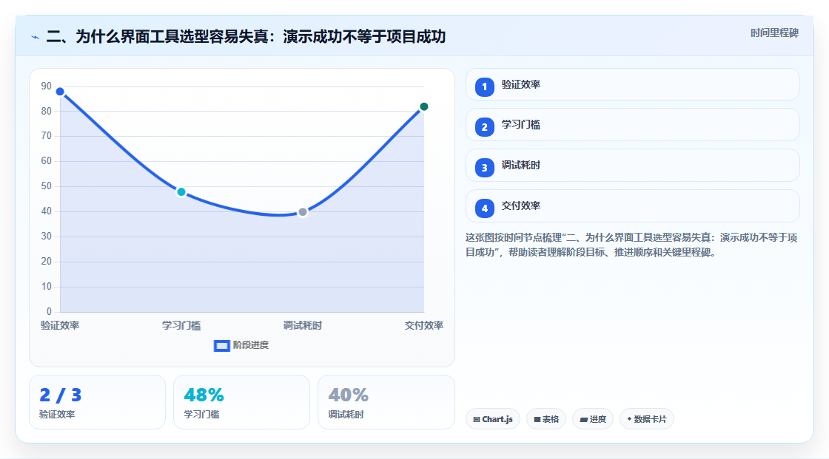Select the Chart.js tag chip
Viewport: 829px width, 459px height.
coord(493,419)
